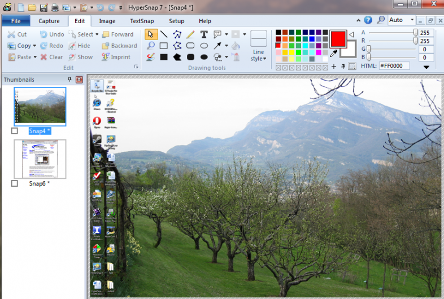This screenshot has height=299, width=444.
Task: Select the filled Rectangle tool
Action: pos(163,57)
